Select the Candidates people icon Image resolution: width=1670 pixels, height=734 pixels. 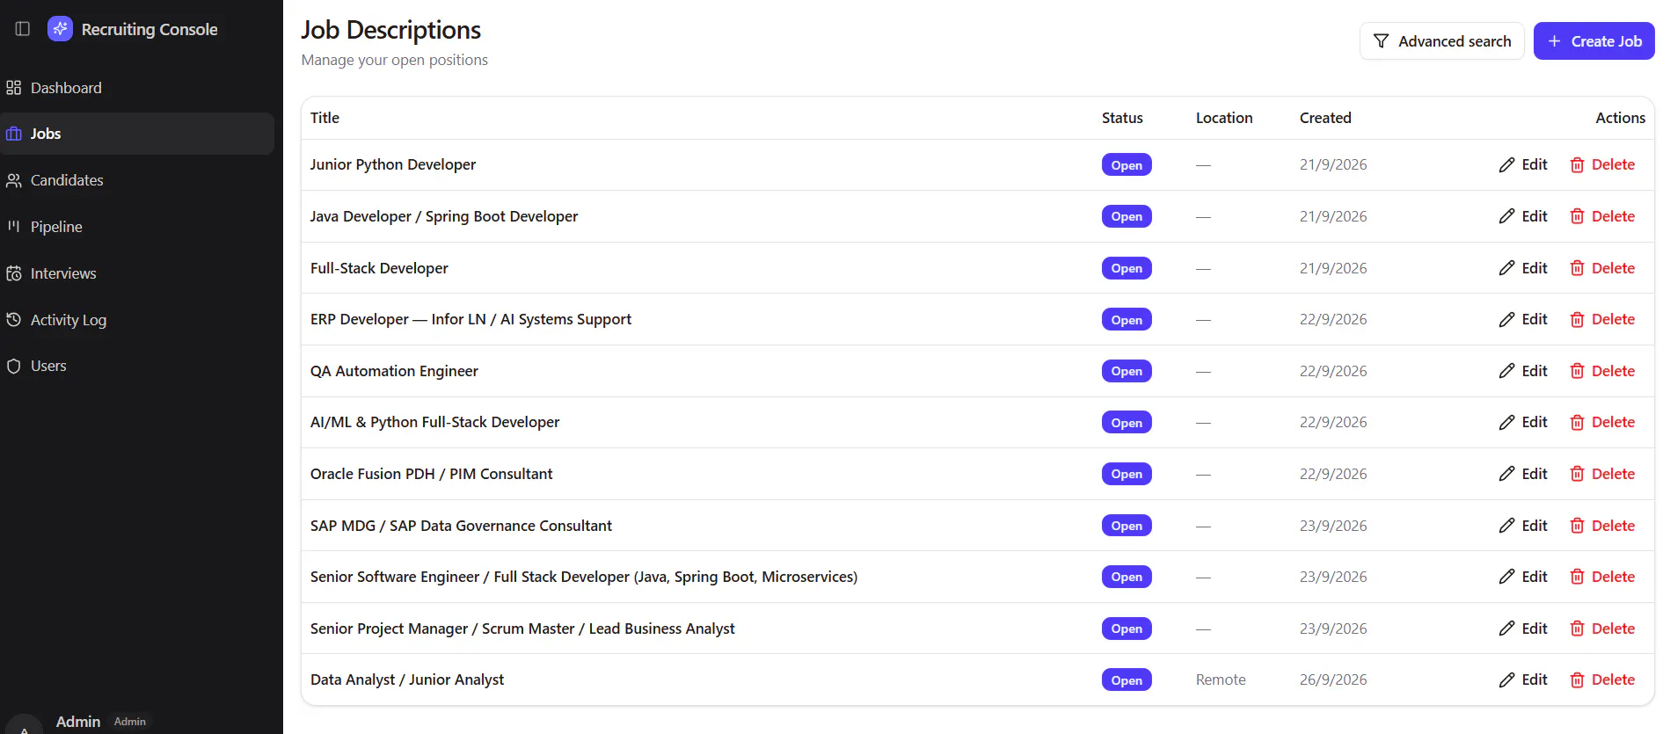click(13, 180)
